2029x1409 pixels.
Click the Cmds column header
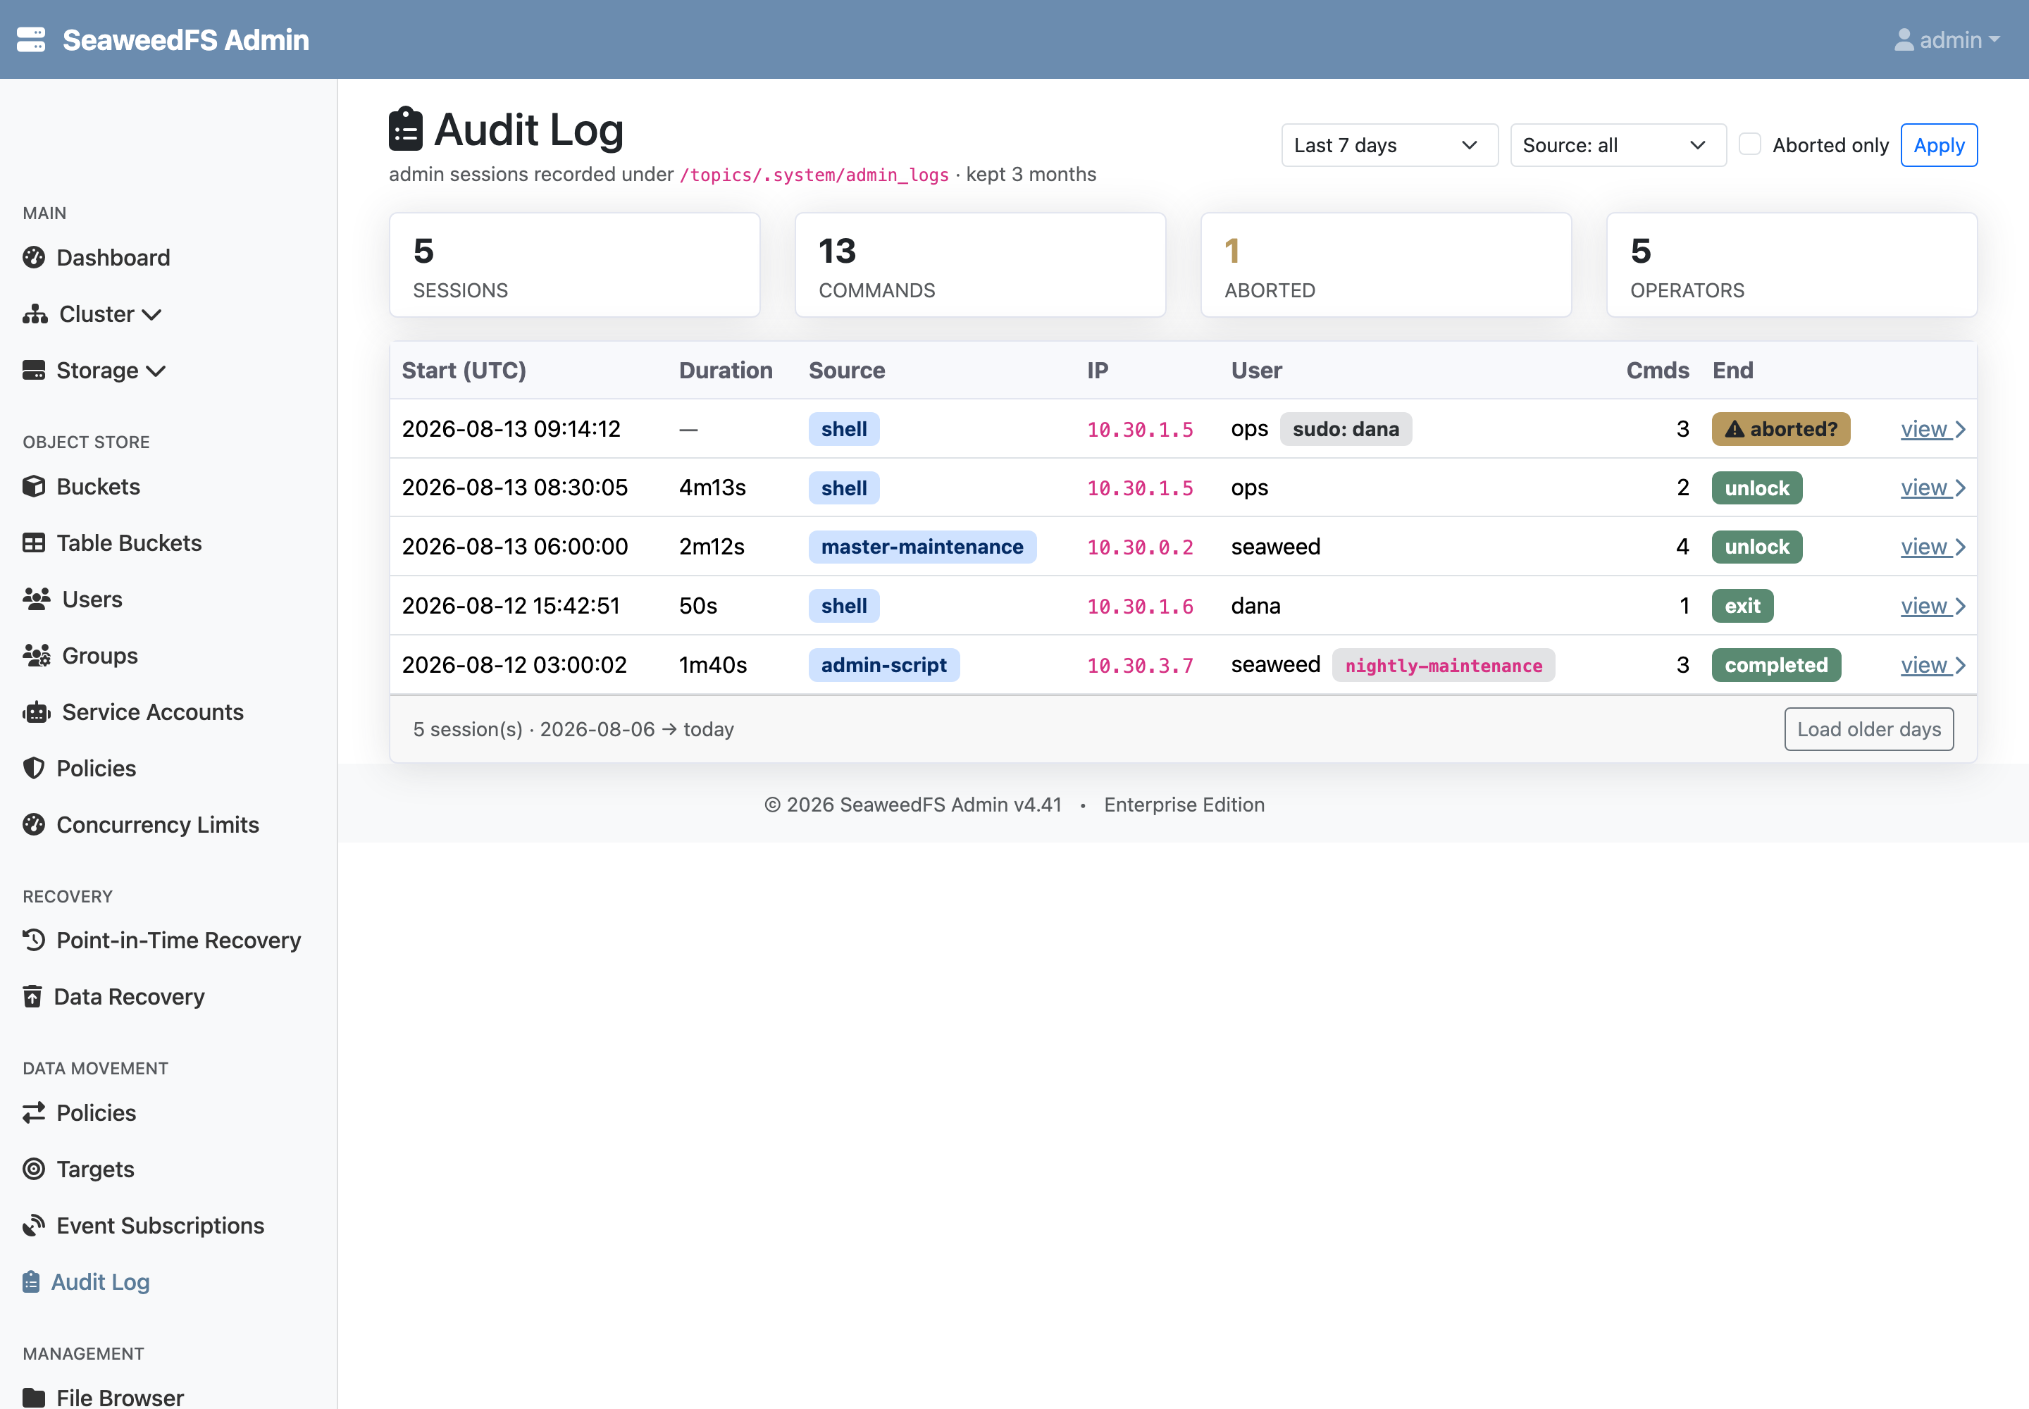(1657, 371)
